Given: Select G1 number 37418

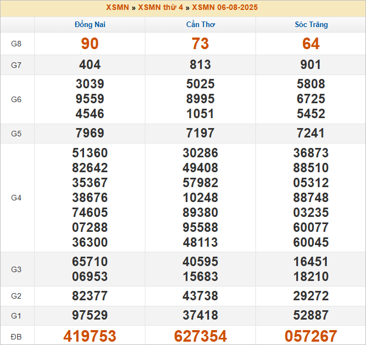Looking at the screenshot, I should pos(200,315).
